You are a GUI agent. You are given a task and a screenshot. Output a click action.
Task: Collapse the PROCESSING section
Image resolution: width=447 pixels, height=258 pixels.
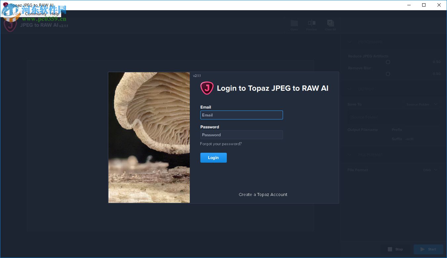pyautogui.click(x=349, y=42)
